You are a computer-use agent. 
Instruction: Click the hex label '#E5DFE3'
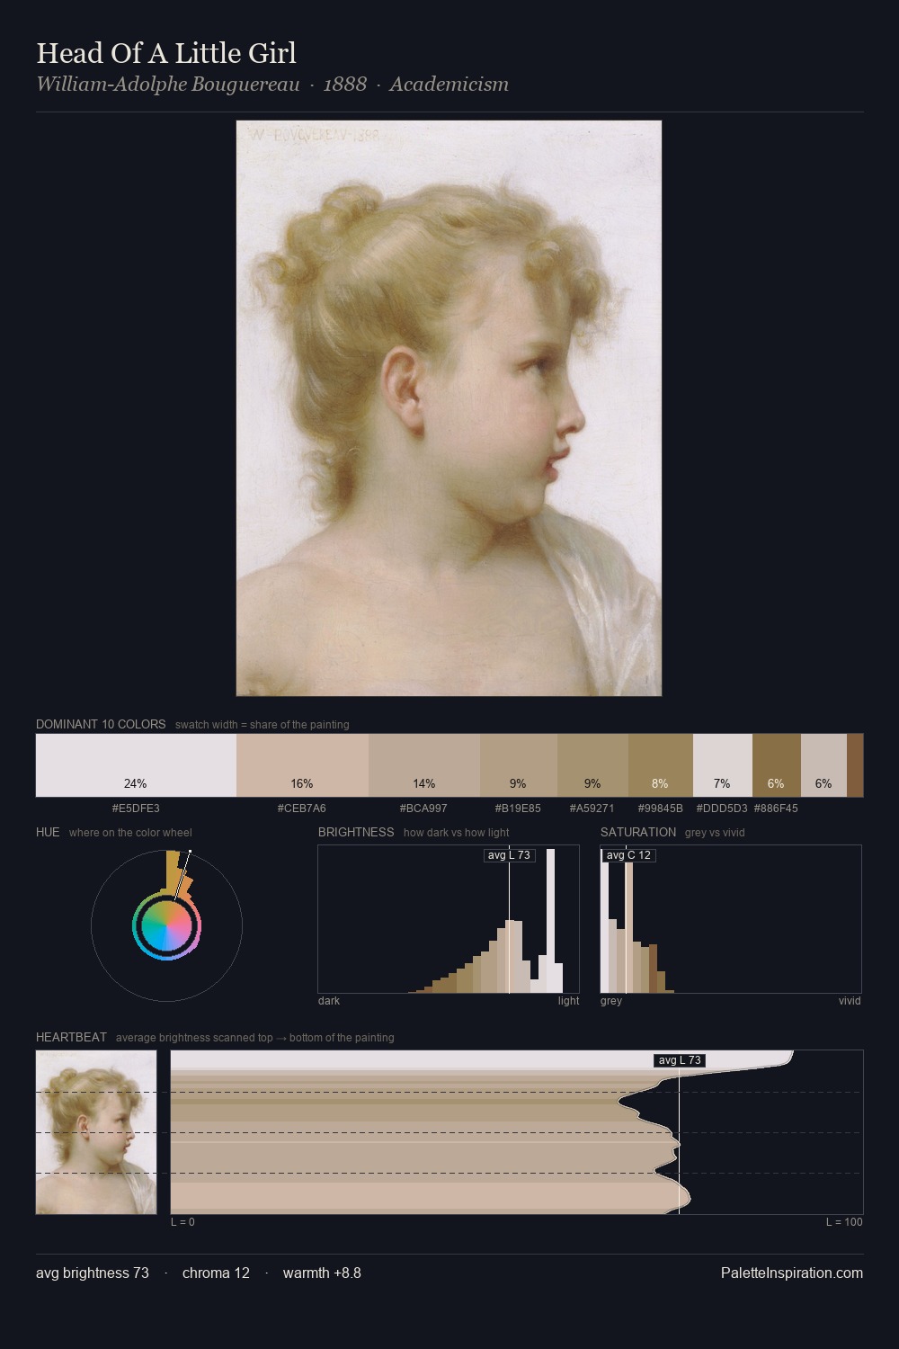136,809
